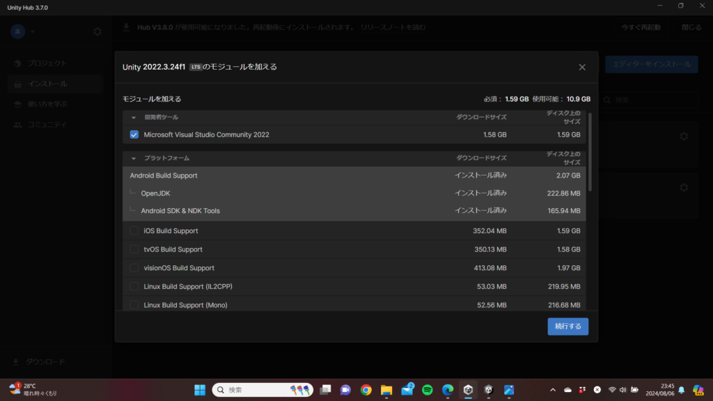Open the Mail app from taskbar
713x401 pixels.
(407, 390)
